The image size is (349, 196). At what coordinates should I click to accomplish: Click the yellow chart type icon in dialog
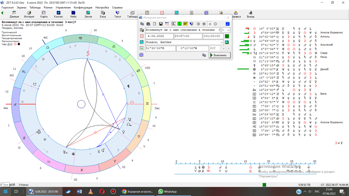coord(185,24)
